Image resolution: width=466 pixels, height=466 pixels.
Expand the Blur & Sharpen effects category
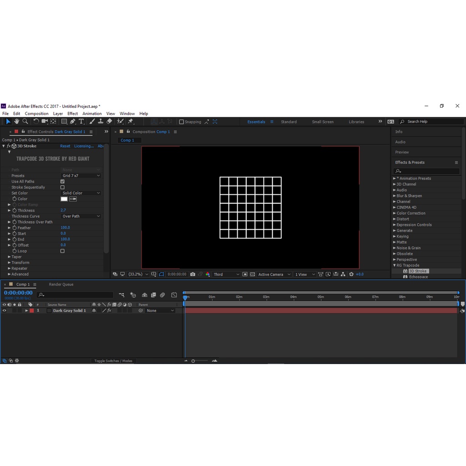(x=395, y=196)
